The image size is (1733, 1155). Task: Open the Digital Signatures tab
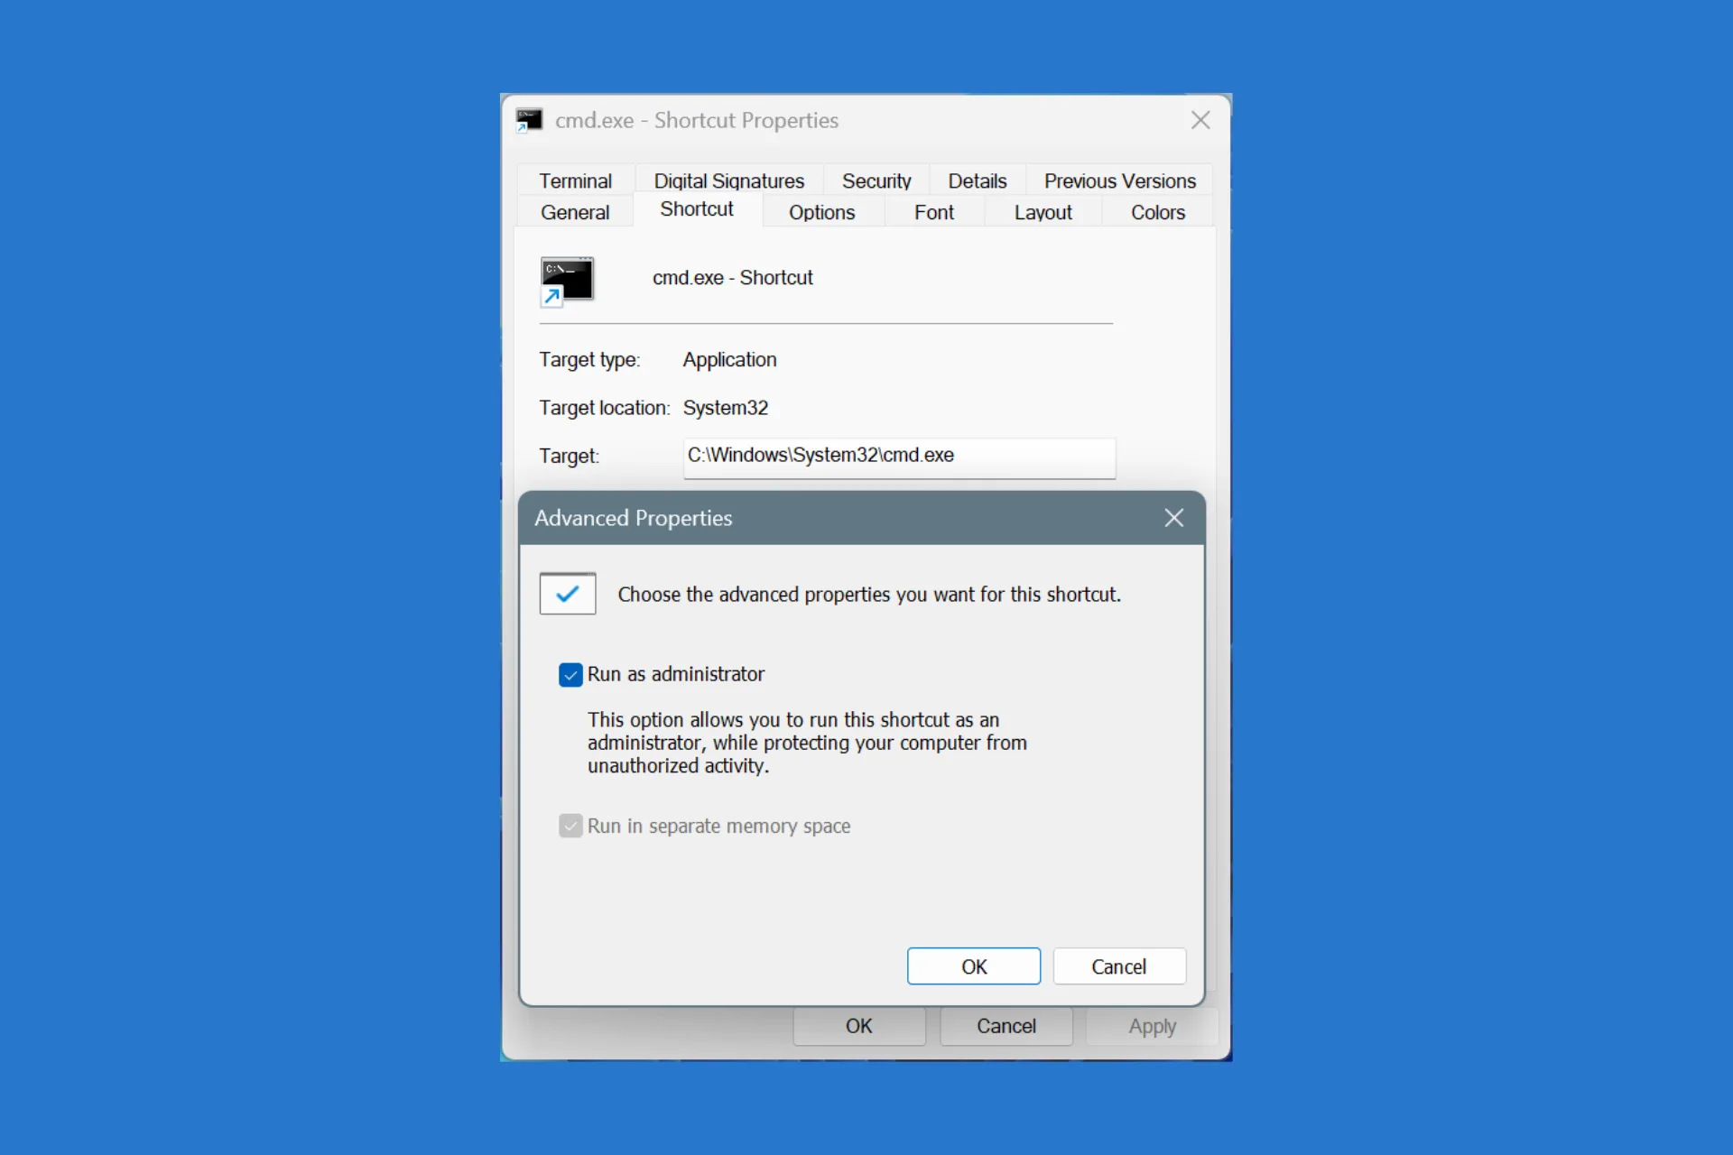tap(728, 180)
